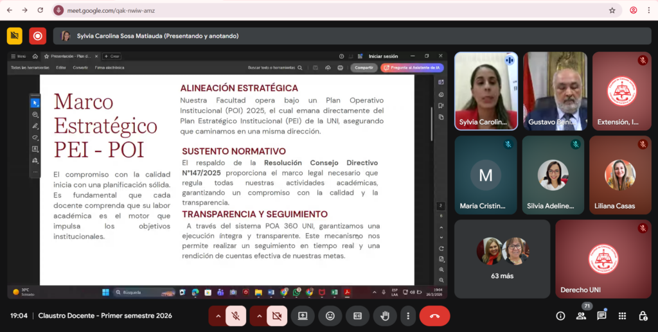The image size is (658, 332).
Task: Open meeting details info icon
Action: pyautogui.click(x=560, y=316)
